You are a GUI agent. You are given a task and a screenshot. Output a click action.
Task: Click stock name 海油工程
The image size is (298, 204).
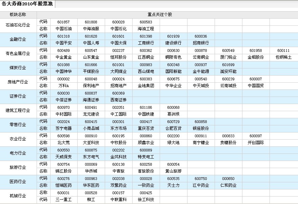coord(146,29)
